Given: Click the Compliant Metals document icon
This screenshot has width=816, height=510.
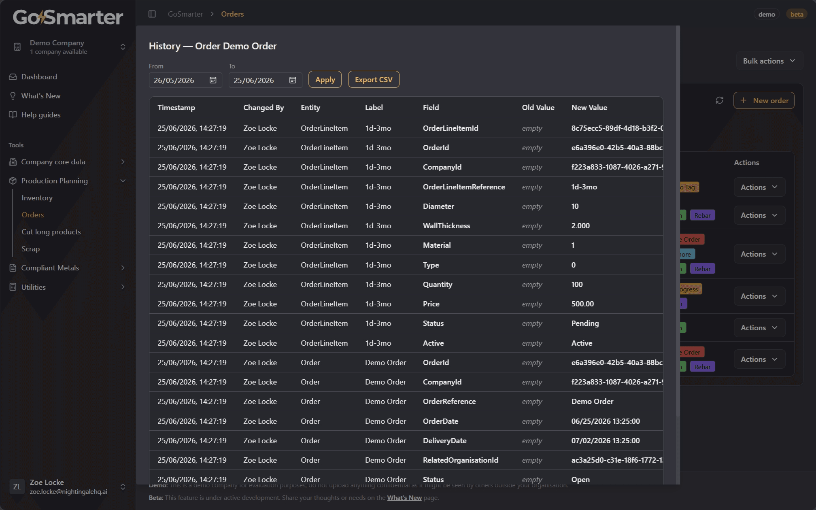Looking at the screenshot, I should point(13,268).
